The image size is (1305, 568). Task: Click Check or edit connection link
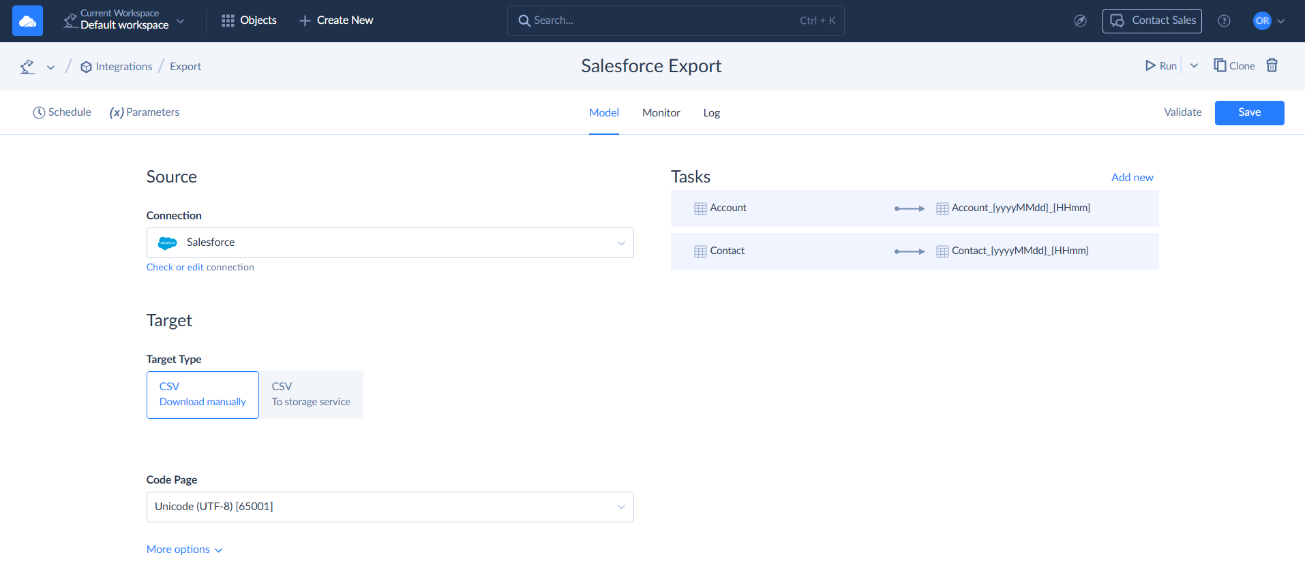(200, 267)
